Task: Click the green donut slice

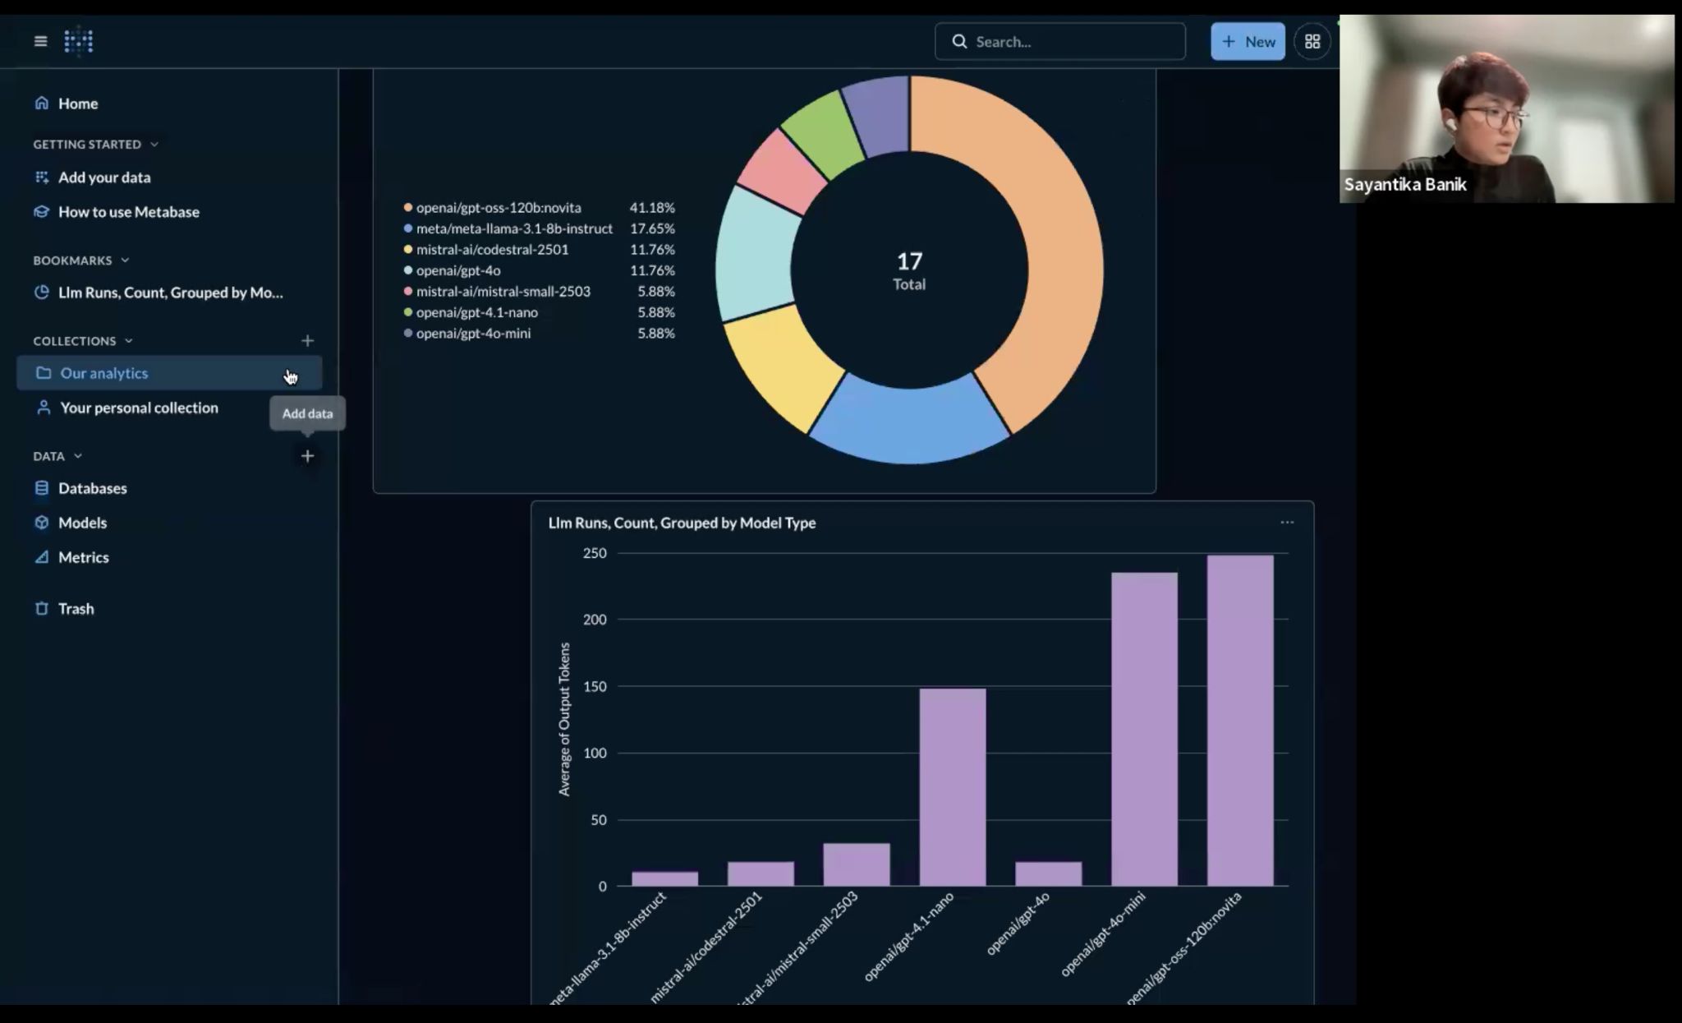Action: click(x=825, y=131)
